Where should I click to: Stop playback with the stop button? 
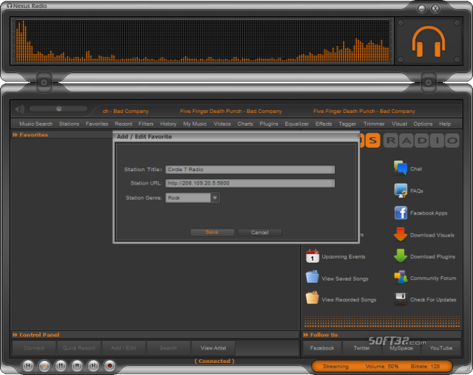[x=77, y=366]
